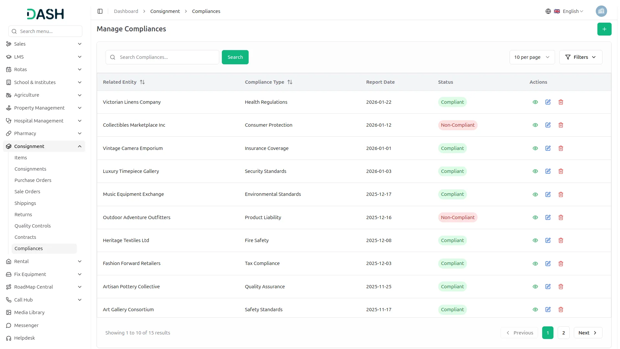This screenshot has height=349, width=620.
Task: Open the user avatar profile menu
Action: click(x=601, y=11)
